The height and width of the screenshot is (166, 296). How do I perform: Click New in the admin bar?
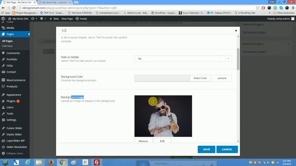[54, 18]
